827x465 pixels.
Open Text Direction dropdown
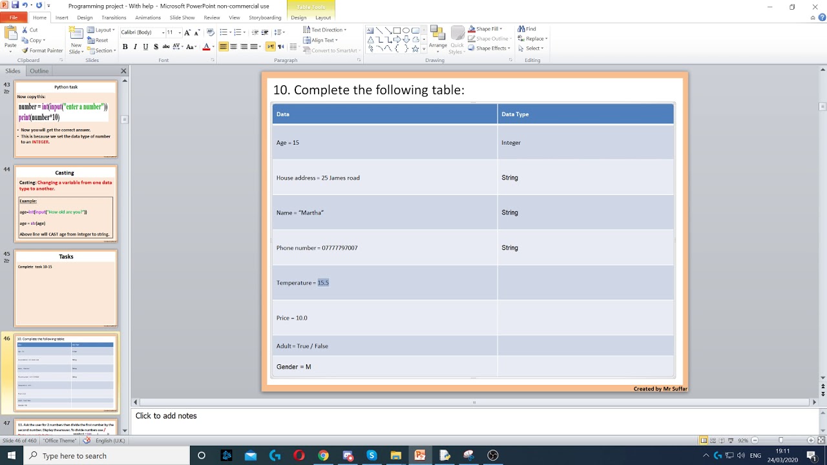(x=324, y=30)
